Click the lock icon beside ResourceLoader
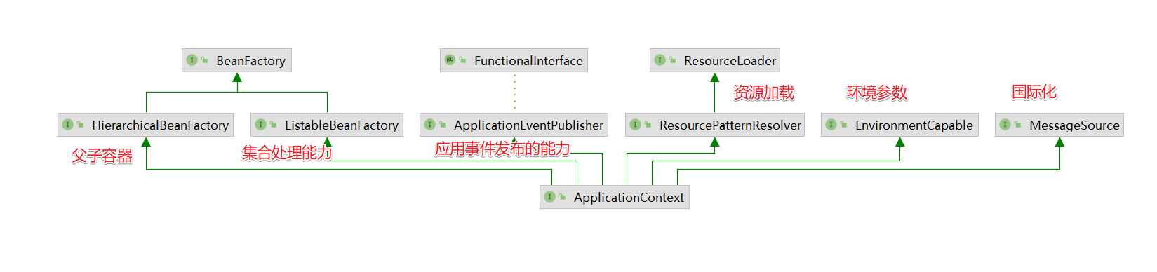The image size is (1157, 272). click(x=672, y=60)
